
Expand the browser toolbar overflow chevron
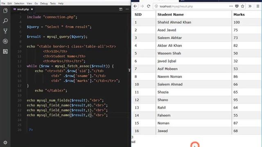click(x=250, y=6)
